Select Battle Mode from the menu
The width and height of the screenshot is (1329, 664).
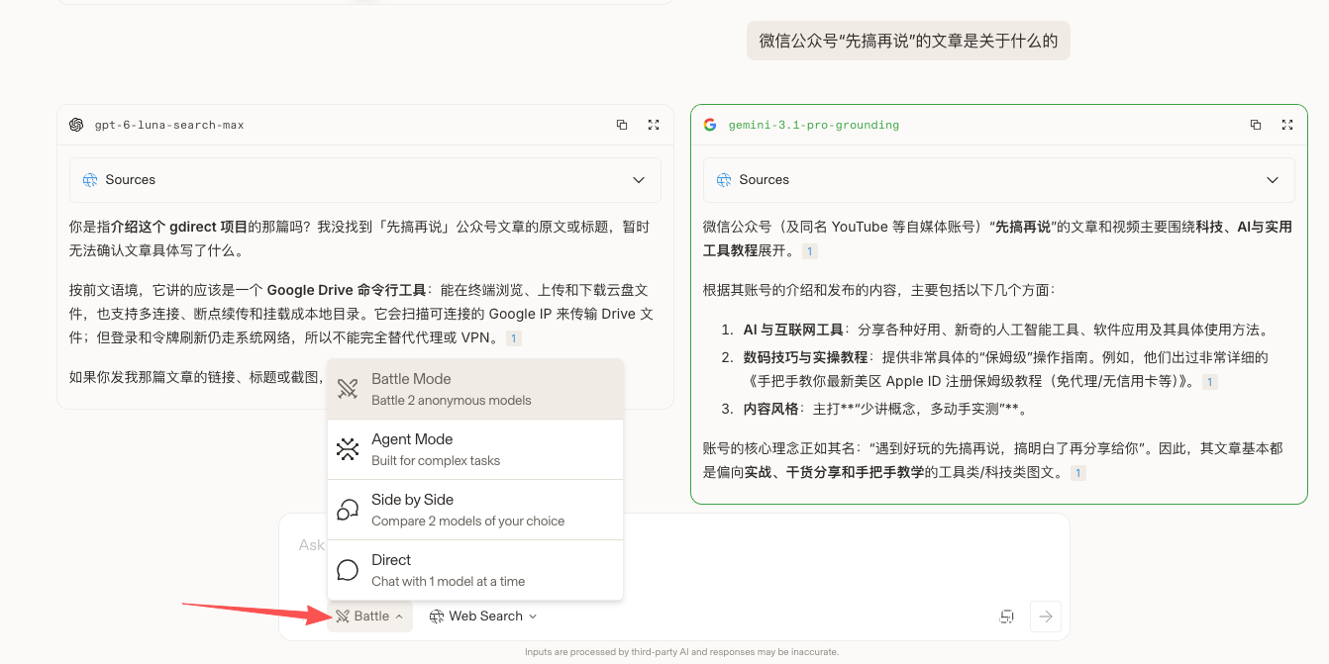click(475, 389)
